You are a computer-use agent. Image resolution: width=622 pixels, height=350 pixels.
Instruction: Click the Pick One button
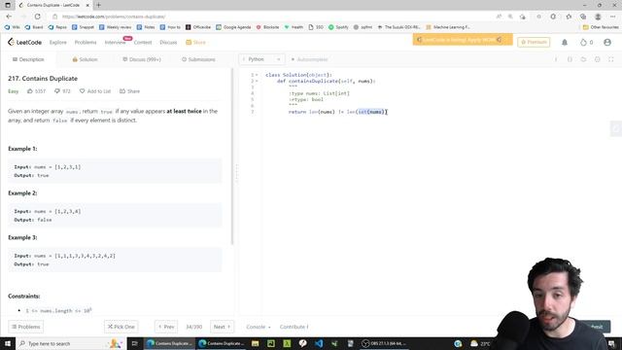point(121,327)
